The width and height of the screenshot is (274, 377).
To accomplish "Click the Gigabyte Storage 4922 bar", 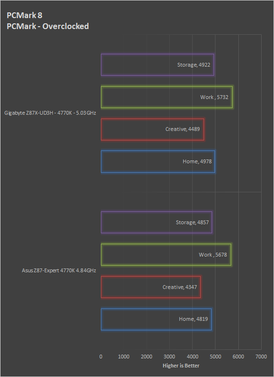I will [x=157, y=65].
